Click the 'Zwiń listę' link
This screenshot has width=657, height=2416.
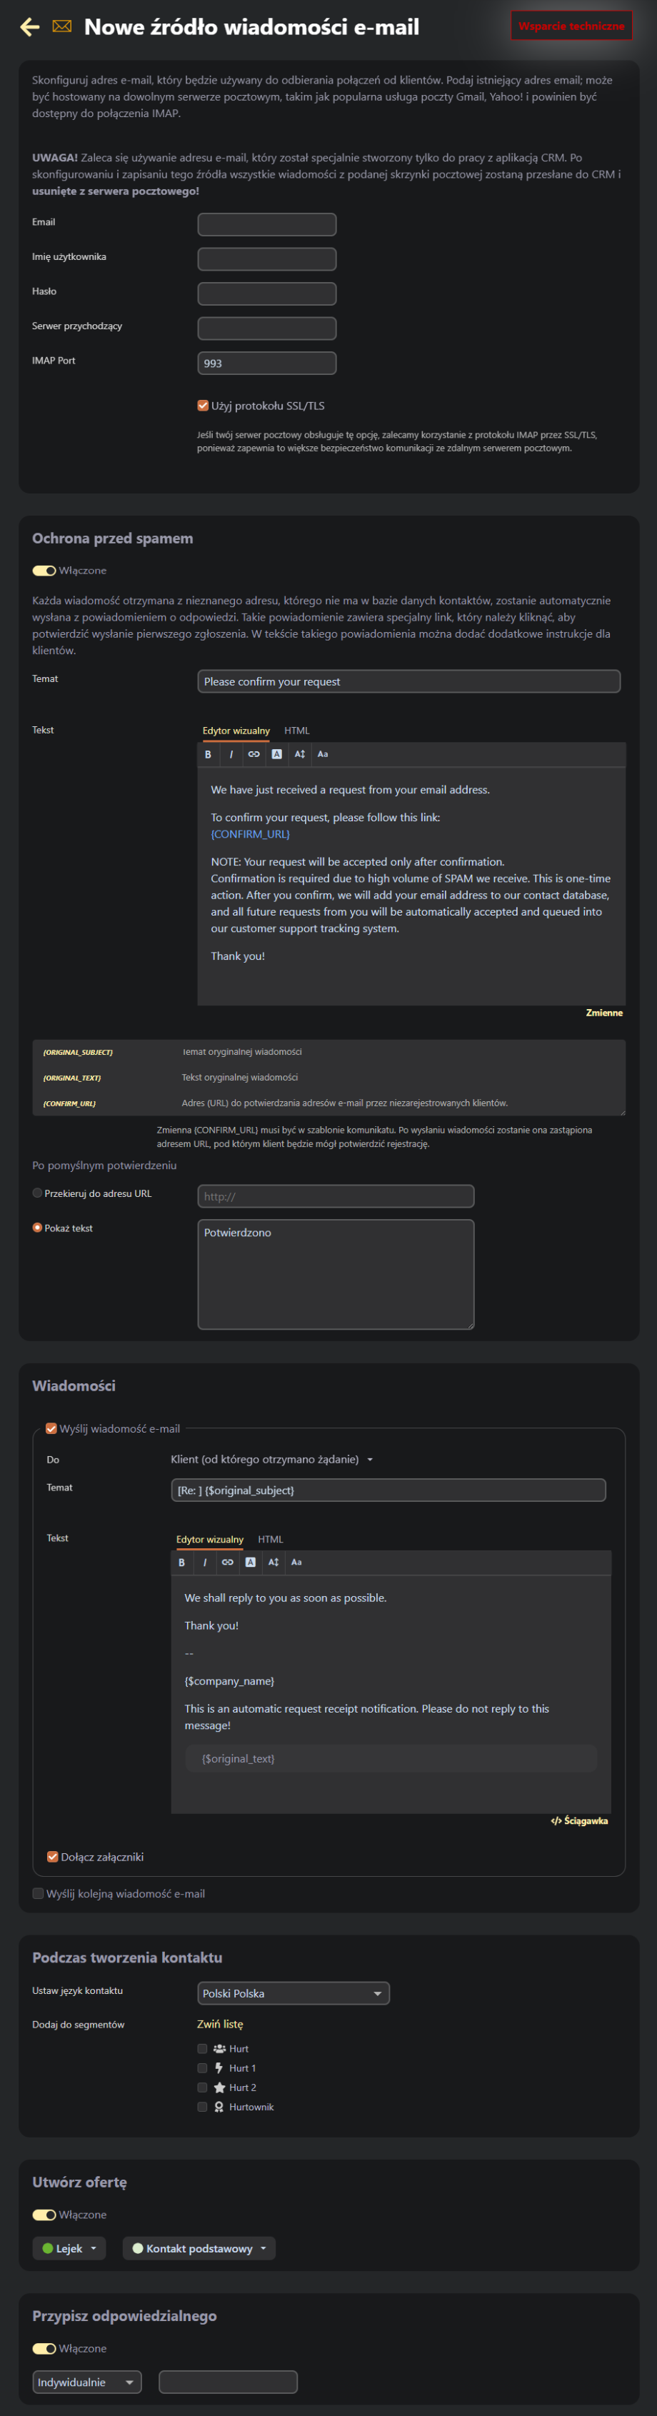click(219, 2024)
